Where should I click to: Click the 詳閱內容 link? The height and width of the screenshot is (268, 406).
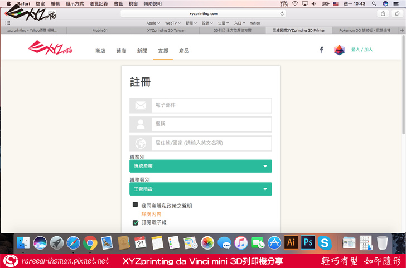pos(151,214)
